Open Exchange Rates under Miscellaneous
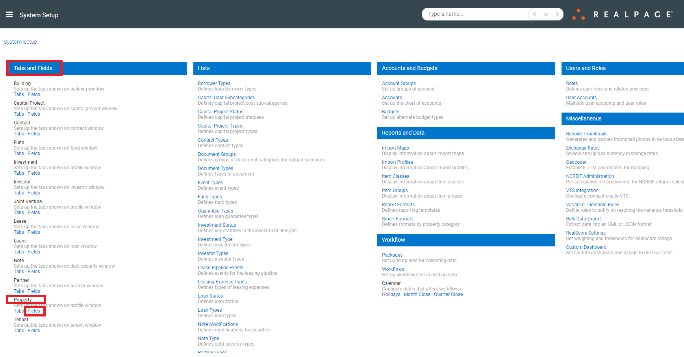 [x=582, y=148]
